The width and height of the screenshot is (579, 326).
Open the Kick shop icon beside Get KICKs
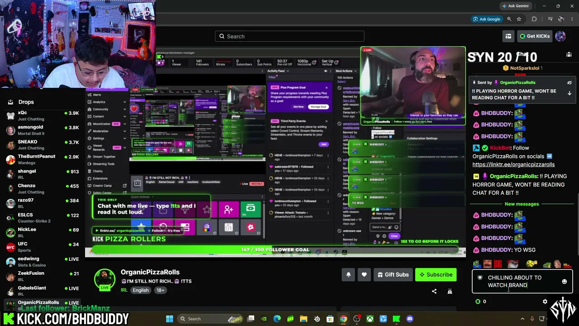click(x=508, y=36)
